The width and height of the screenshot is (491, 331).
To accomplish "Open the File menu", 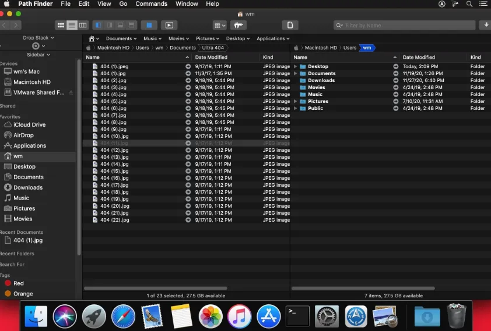I will pyautogui.click(x=65, y=3).
